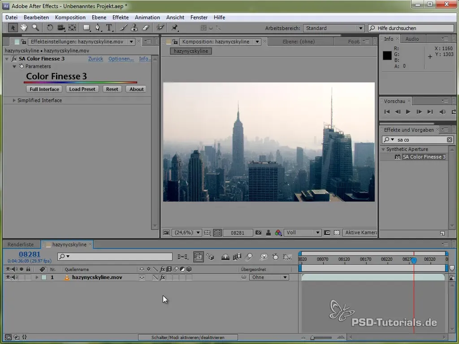Select the Puppet Pin tool
The width and height of the screenshot is (459, 344).
point(174,28)
